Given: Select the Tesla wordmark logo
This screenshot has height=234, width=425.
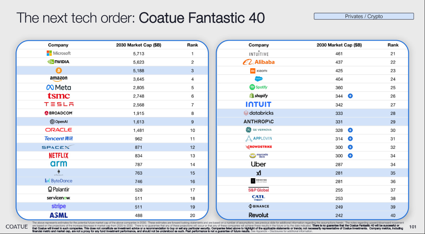Looking at the screenshot, I should click(x=59, y=104).
